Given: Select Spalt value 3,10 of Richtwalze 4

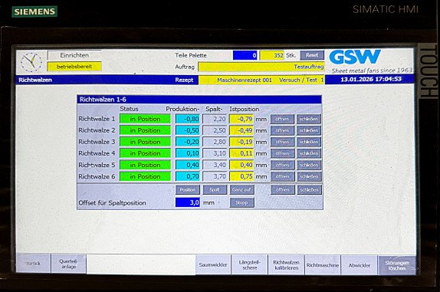Looking at the screenshot, I should pyautogui.click(x=215, y=153).
